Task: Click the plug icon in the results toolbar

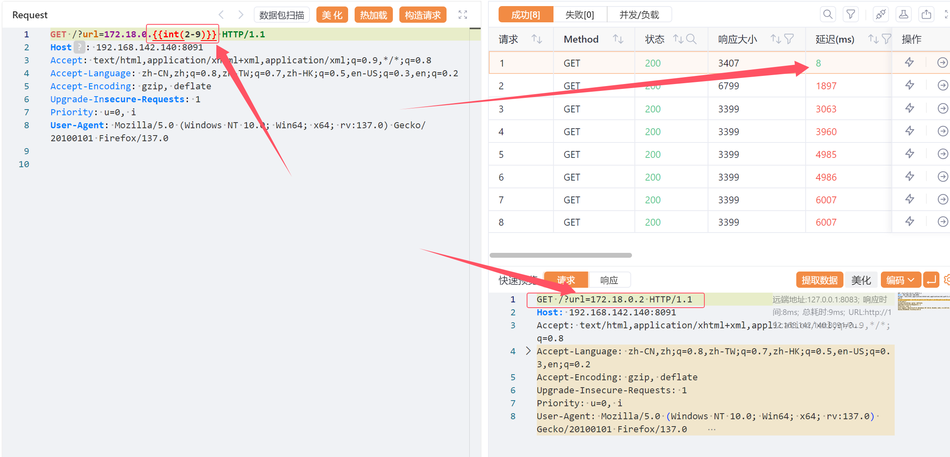Action: (880, 15)
